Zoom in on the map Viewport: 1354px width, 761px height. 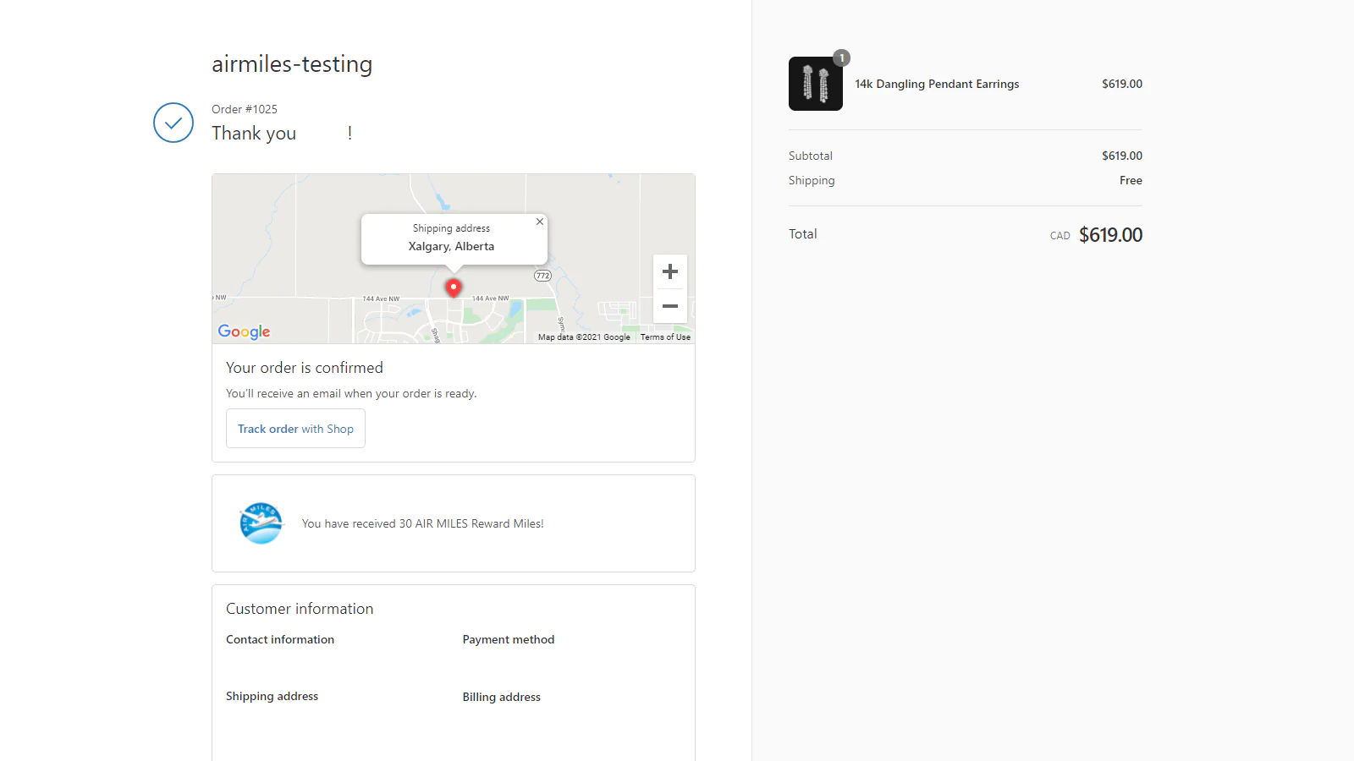(x=669, y=271)
